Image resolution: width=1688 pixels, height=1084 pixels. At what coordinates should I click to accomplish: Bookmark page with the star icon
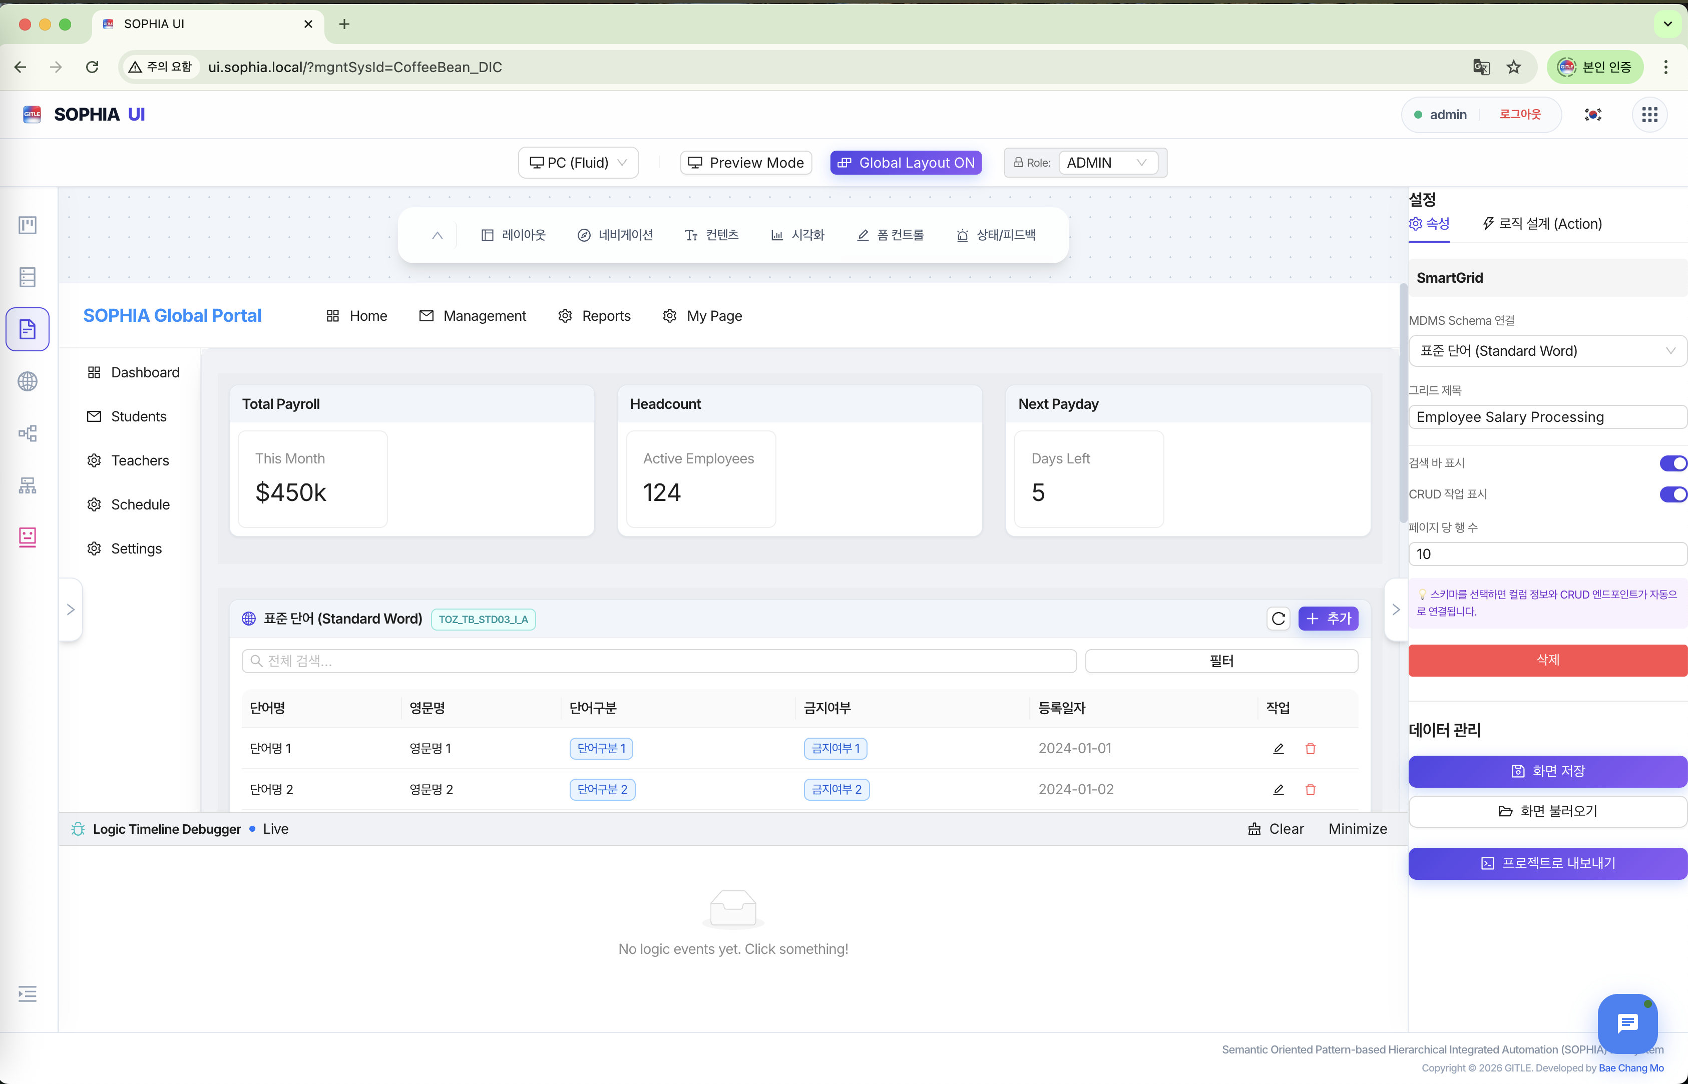1513,67
